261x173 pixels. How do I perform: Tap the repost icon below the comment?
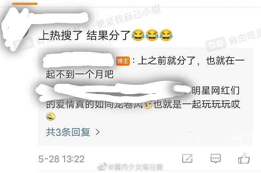[187, 158]
